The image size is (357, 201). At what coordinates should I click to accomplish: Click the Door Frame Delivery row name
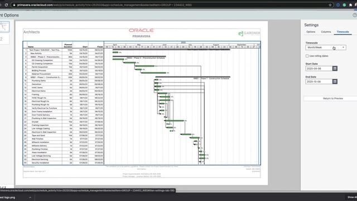point(41,115)
